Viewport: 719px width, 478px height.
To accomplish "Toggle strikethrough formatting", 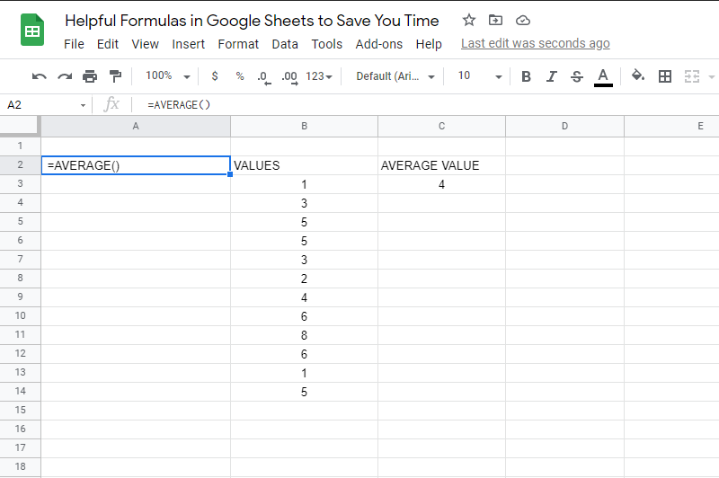I will pyautogui.click(x=577, y=76).
